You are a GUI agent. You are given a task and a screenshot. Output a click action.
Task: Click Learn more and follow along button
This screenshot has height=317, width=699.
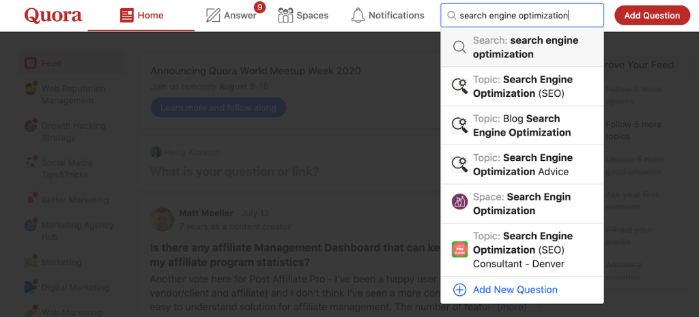click(x=218, y=108)
